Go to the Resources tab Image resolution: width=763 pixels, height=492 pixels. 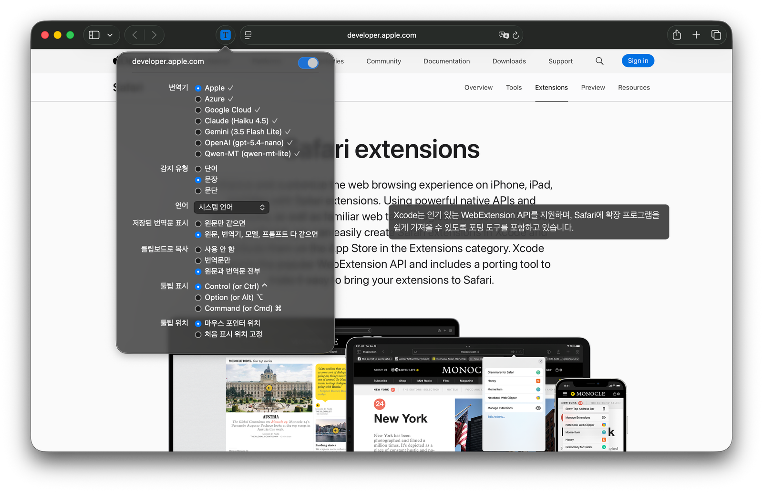pyautogui.click(x=634, y=88)
